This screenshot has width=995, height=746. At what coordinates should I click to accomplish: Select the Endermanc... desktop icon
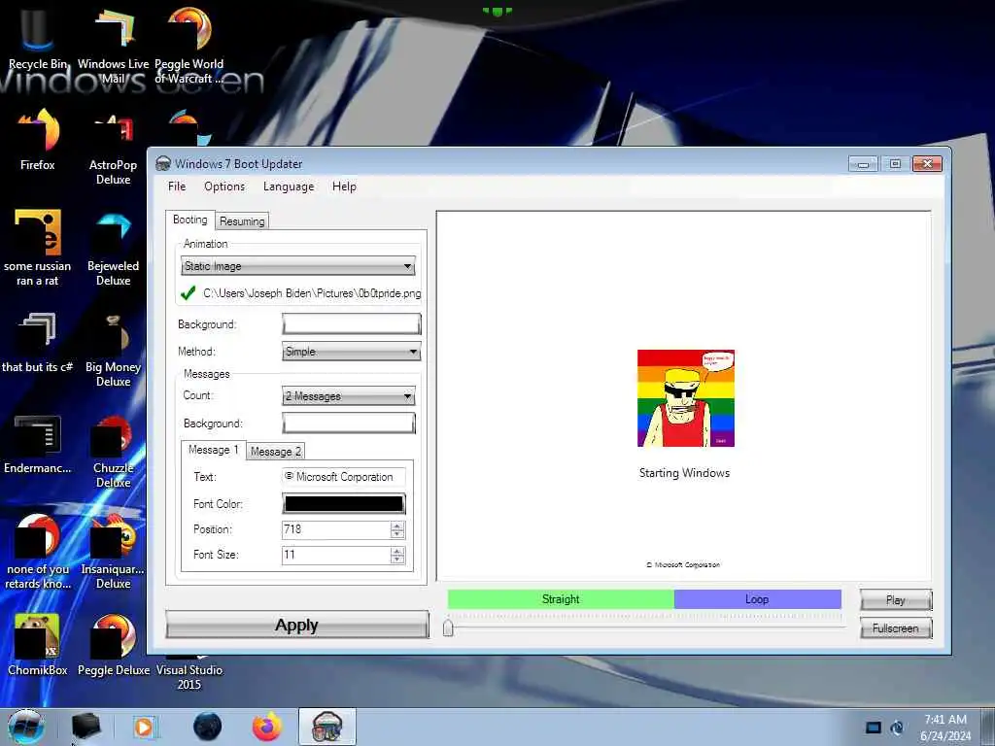pos(38,444)
